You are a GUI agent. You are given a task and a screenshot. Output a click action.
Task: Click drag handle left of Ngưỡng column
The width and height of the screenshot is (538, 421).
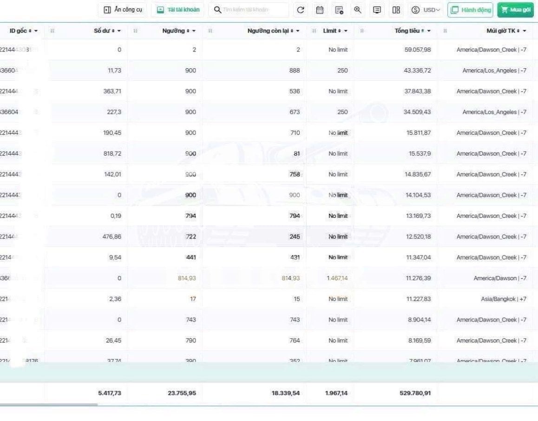tap(135, 31)
